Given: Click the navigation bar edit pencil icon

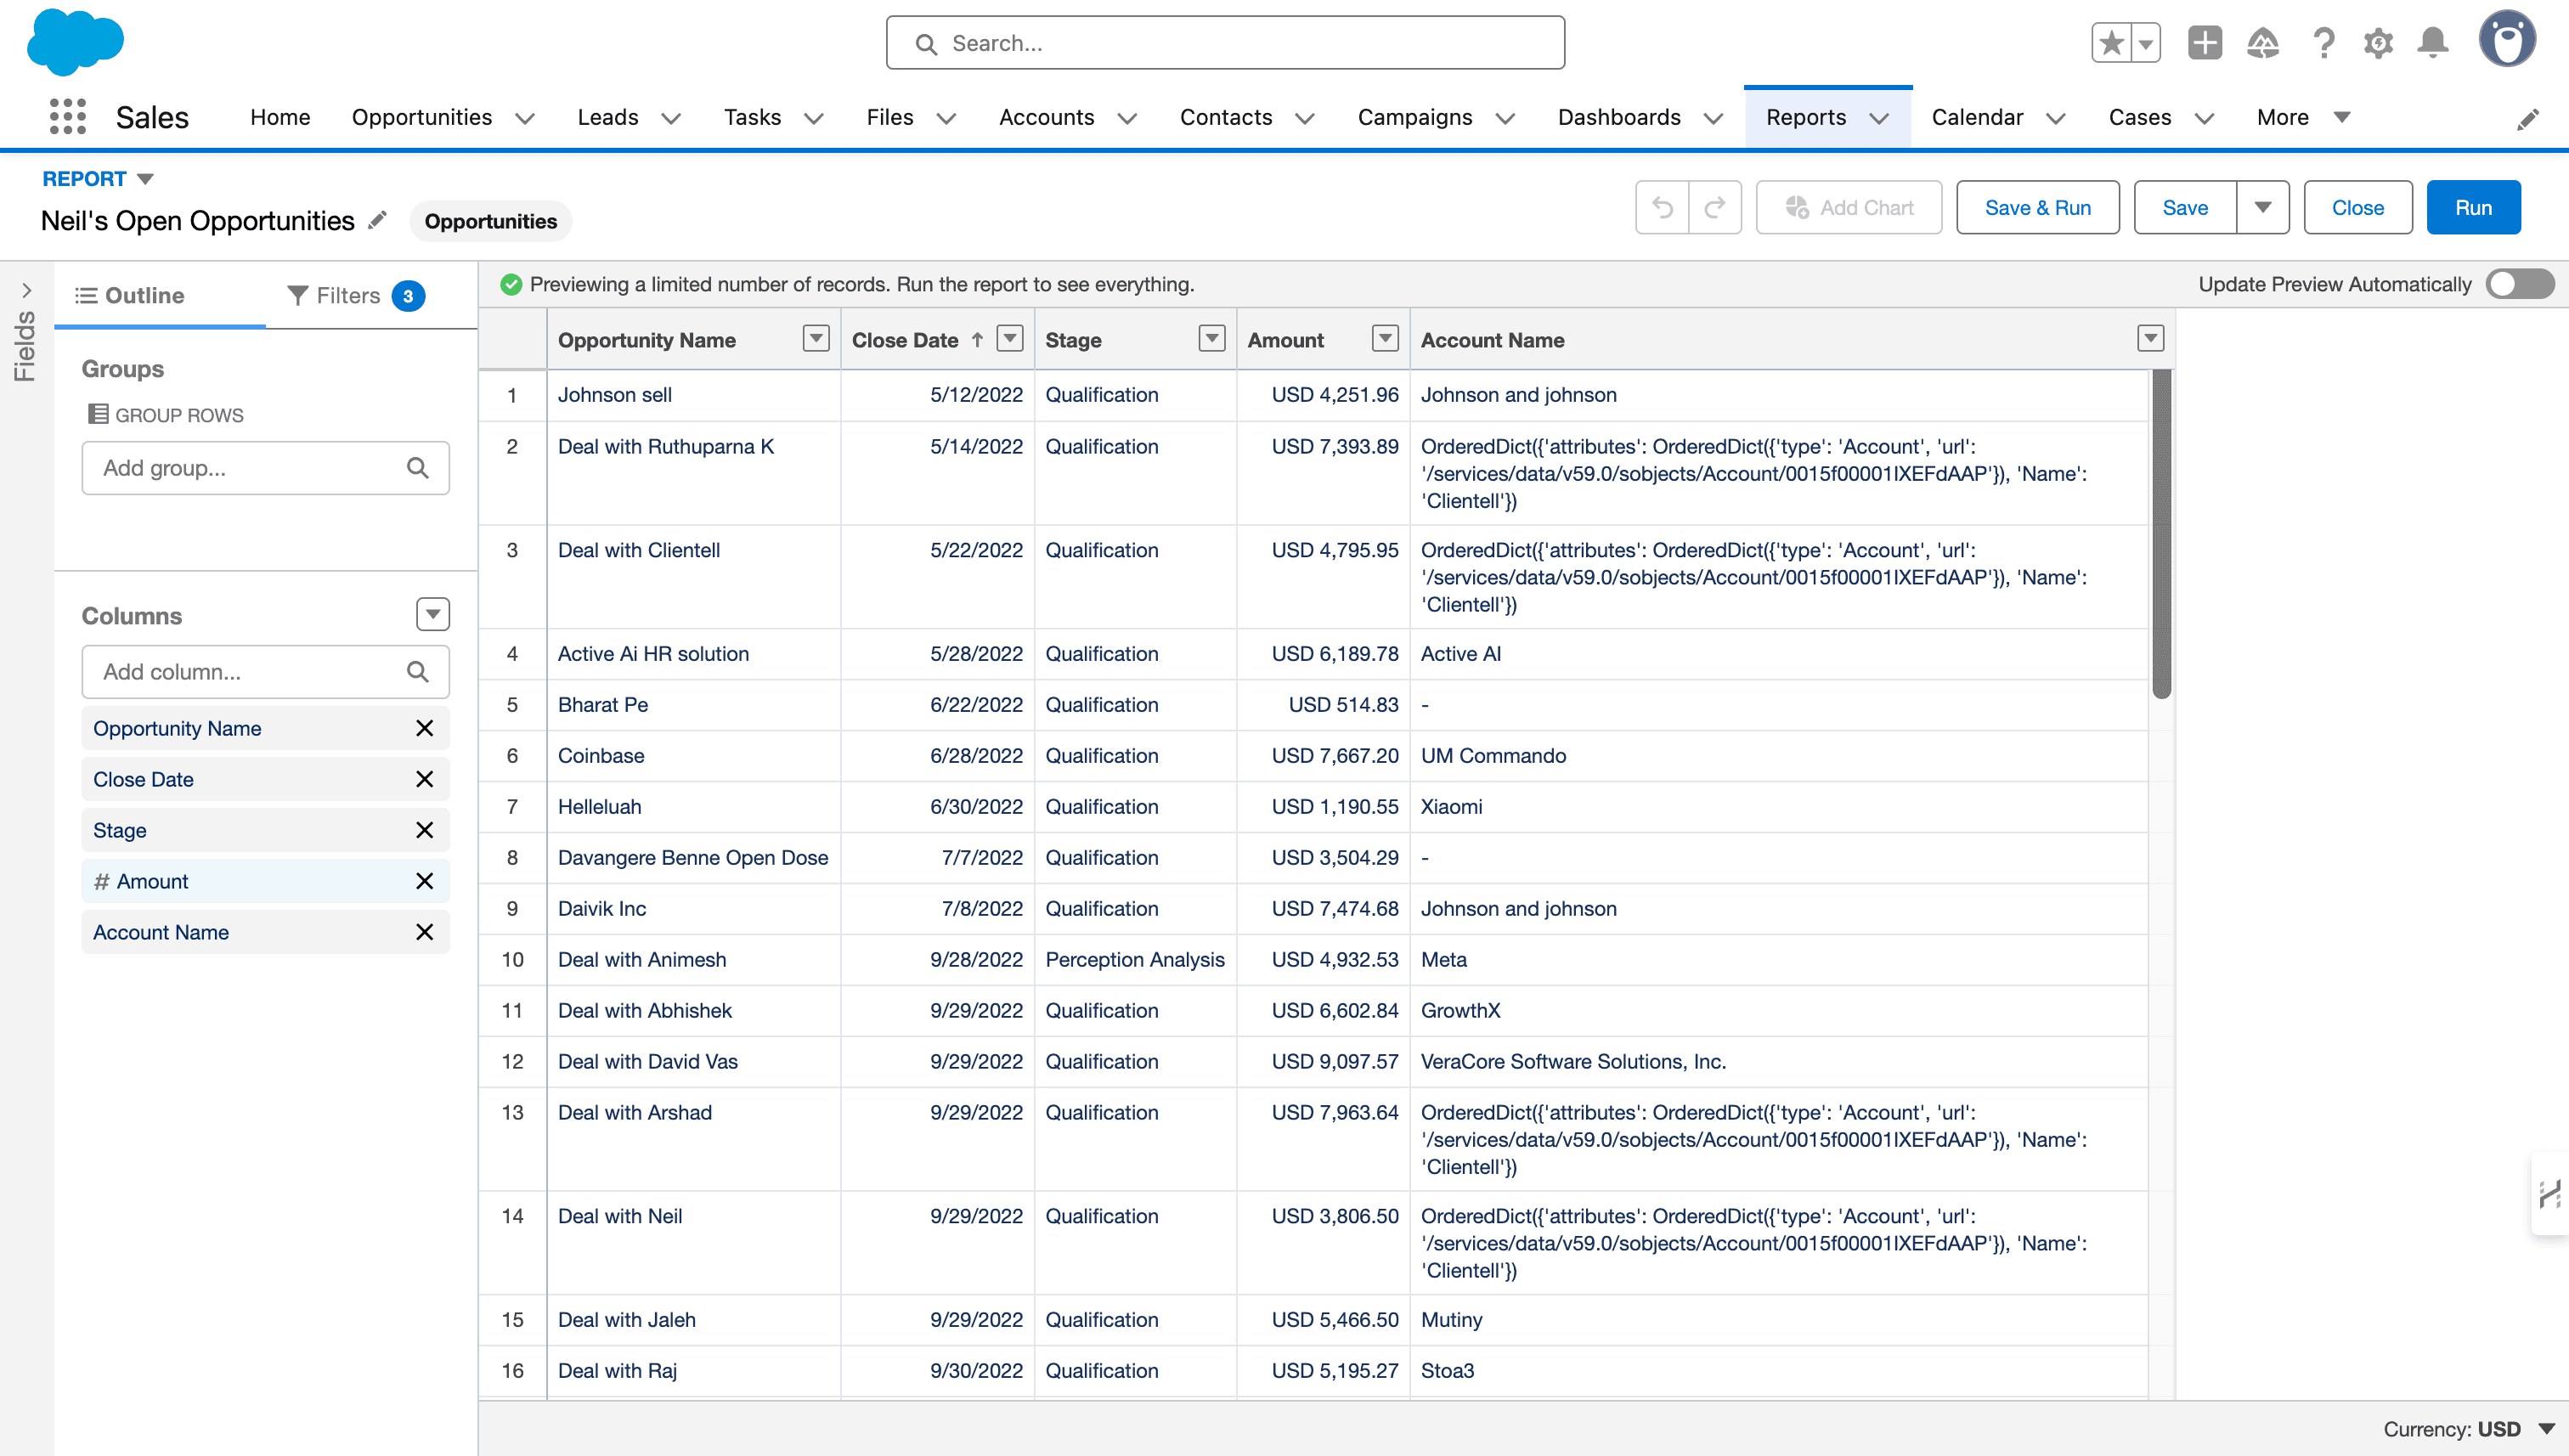Looking at the screenshot, I should coord(2527,119).
